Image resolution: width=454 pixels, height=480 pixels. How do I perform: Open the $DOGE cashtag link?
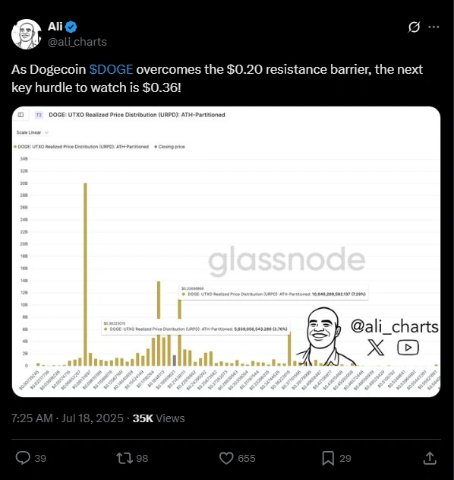click(x=111, y=69)
